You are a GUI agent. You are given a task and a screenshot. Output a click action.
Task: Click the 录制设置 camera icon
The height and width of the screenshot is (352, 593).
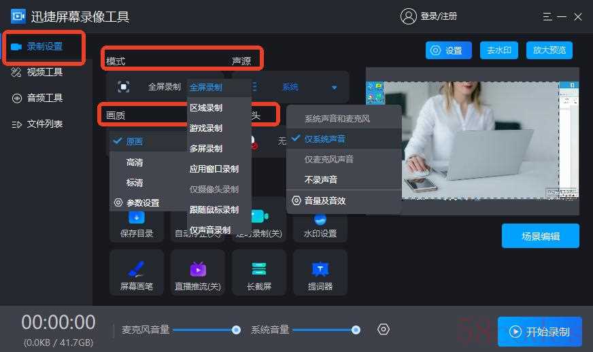click(16, 47)
